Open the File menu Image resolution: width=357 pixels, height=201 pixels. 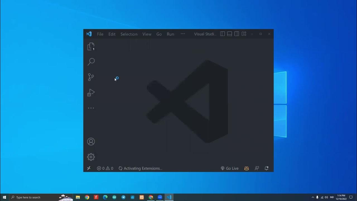coord(100,34)
